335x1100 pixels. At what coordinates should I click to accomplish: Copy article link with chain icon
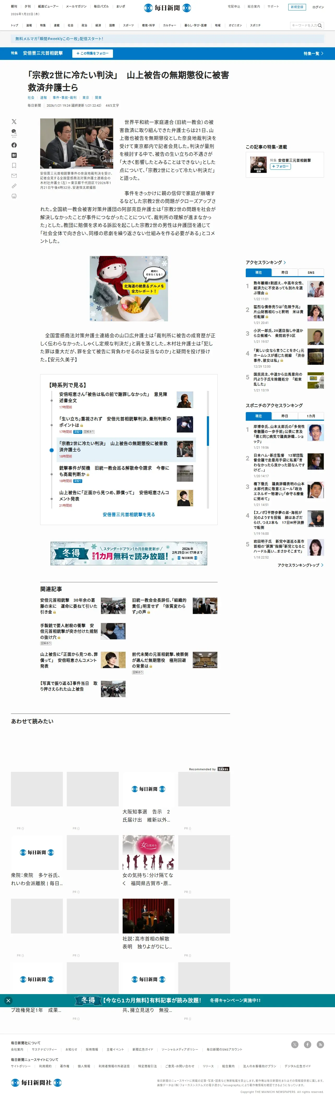[x=14, y=186]
